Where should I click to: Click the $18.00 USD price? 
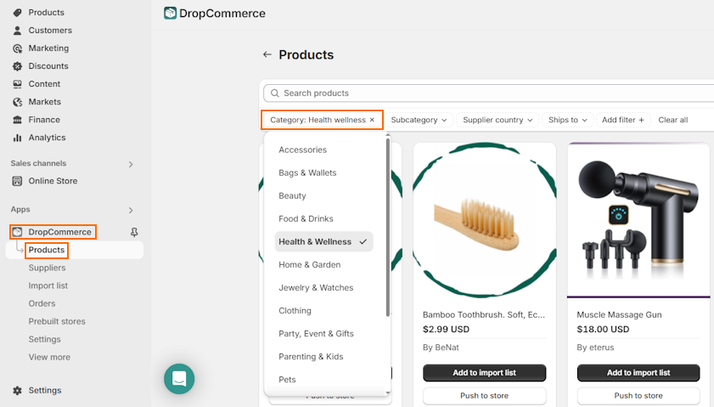point(603,330)
